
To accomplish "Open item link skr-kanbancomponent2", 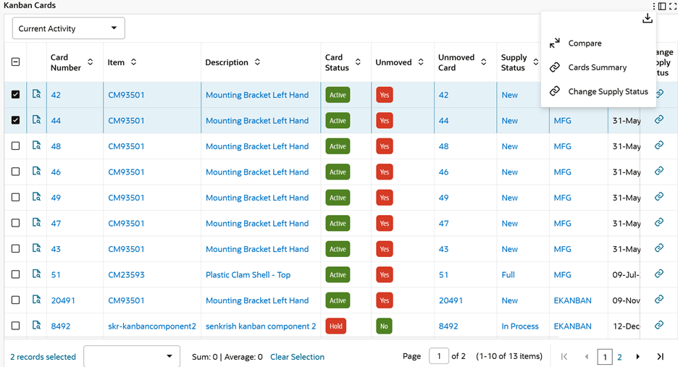I will click(x=152, y=326).
